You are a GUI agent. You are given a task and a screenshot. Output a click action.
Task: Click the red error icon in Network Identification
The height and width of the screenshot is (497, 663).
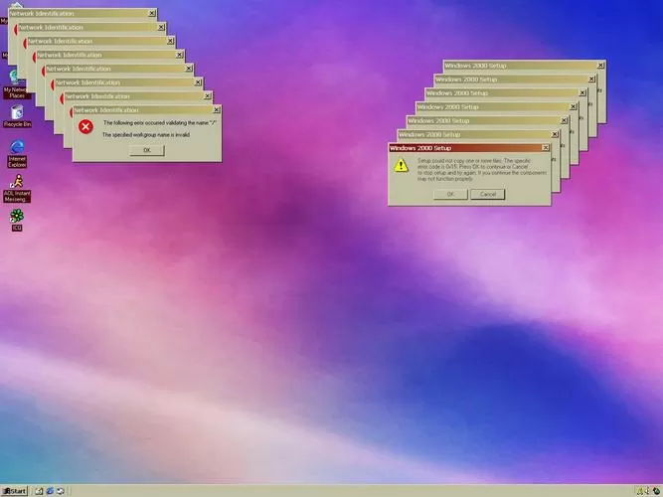85,126
